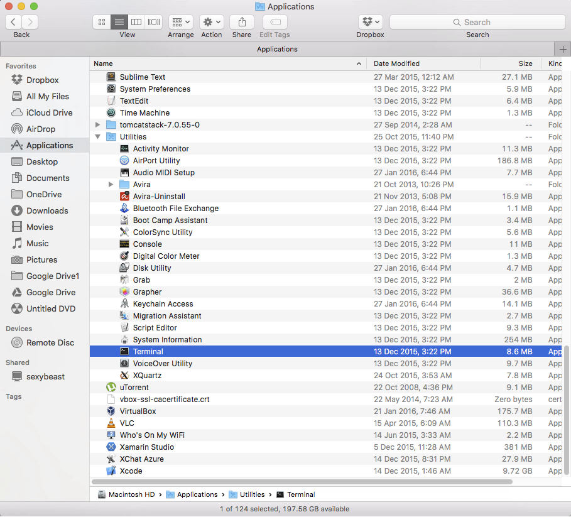This screenshot has width=571, height=517.
Task: Switch to icon view mode
Action: 102,22
